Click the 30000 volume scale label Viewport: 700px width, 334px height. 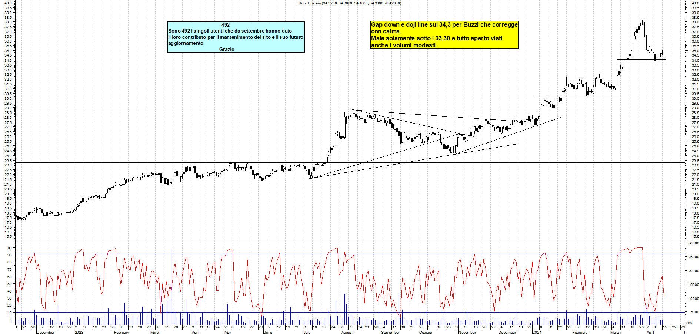tap(693, 243)
